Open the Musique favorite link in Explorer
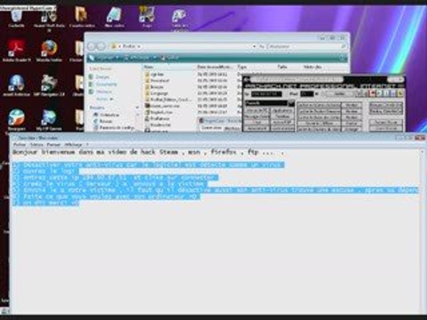Screen dimensions: 427x320 pos(101,92)
